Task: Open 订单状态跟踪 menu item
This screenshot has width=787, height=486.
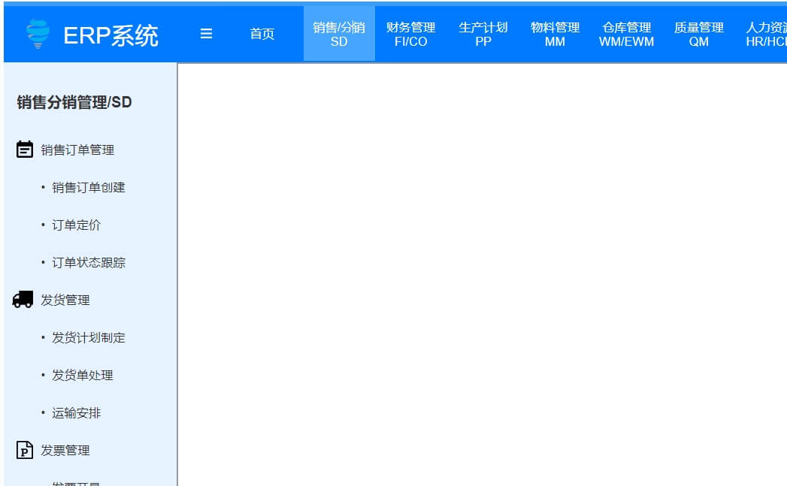Action: 89,263
